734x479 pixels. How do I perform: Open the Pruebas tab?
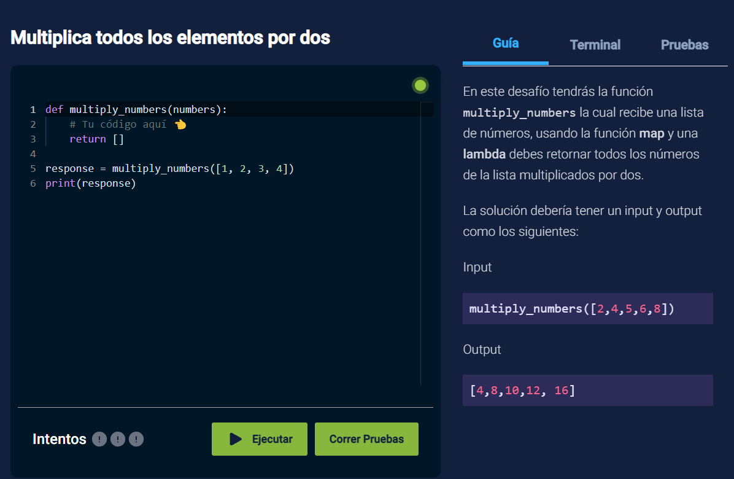click(x=684, y=45)
